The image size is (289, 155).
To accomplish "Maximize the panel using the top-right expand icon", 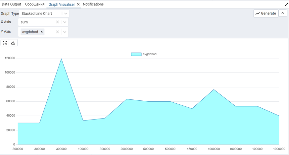I will pyautogui.click(x=286, y=5).
